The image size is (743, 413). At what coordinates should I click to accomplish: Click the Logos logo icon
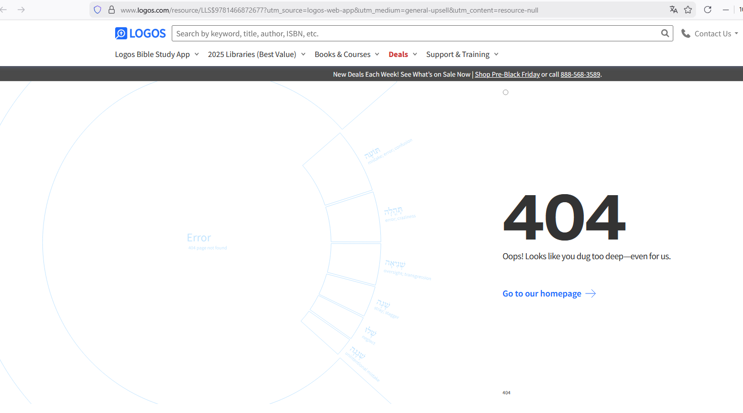coord(120,33)
